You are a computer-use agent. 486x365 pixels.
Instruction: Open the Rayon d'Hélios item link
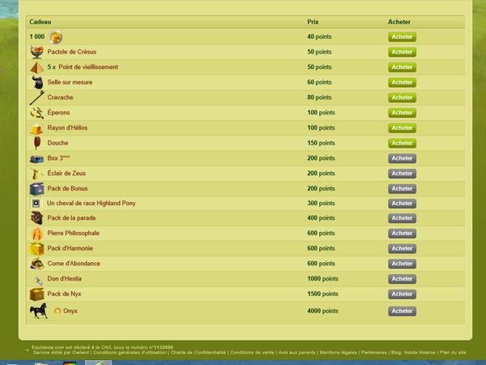69,128
